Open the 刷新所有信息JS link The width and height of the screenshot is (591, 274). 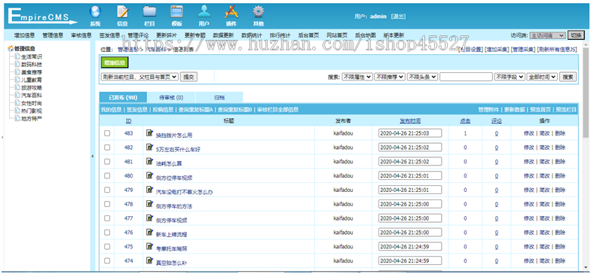pos(557,50)
